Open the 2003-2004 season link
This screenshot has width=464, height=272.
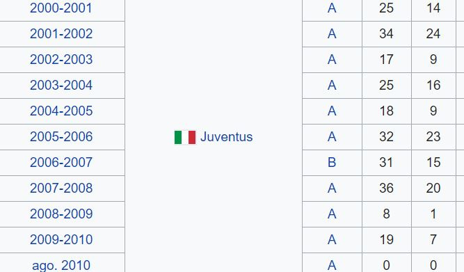click(x=61, y=86)
